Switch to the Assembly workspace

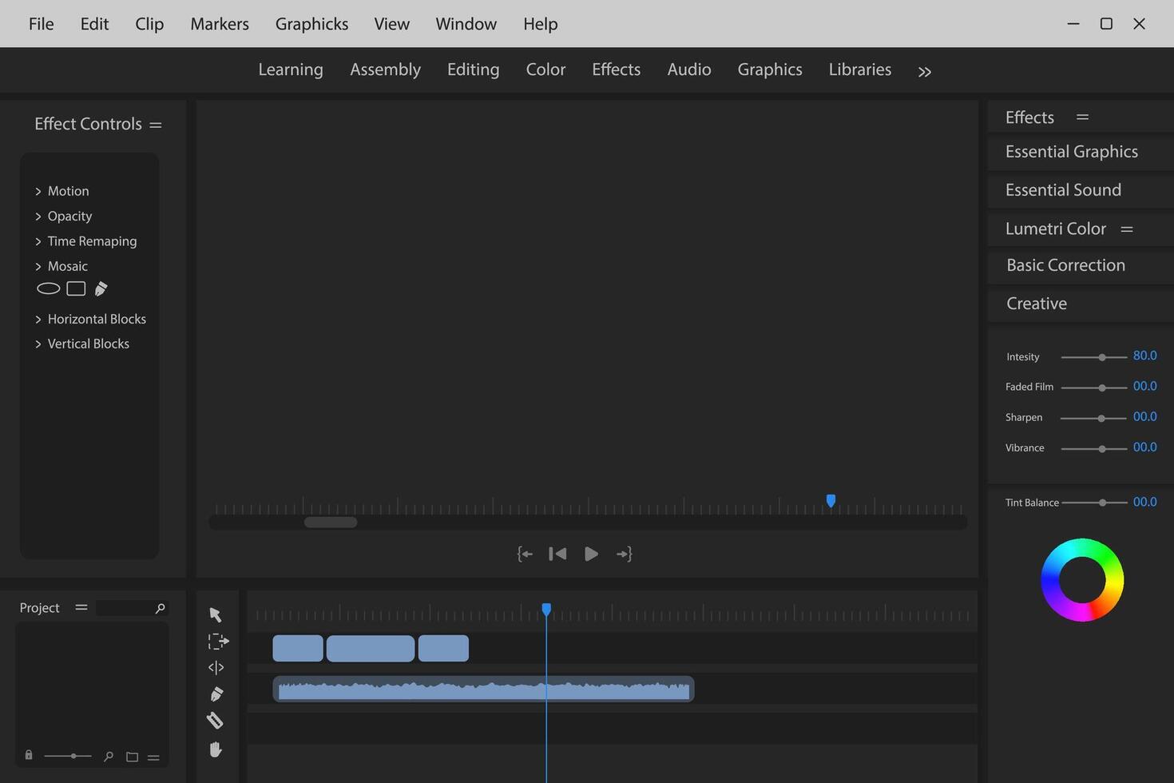(x=385, y=70)
